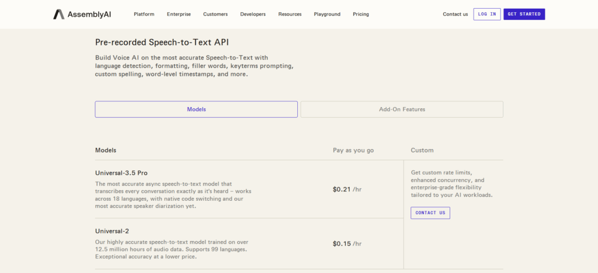
Task: Click the LOG IN button
Action: [487, 14]
